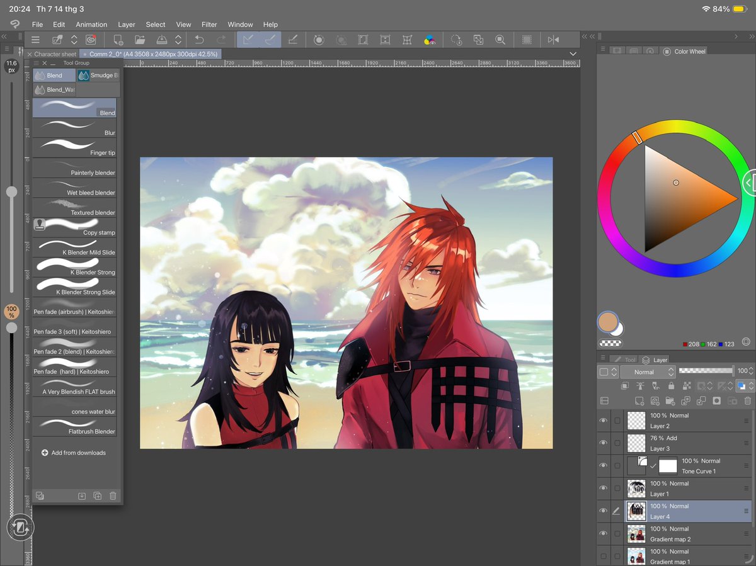Click Add from downloads button
This screenshot has height=566, width=756.
(73, 453)
